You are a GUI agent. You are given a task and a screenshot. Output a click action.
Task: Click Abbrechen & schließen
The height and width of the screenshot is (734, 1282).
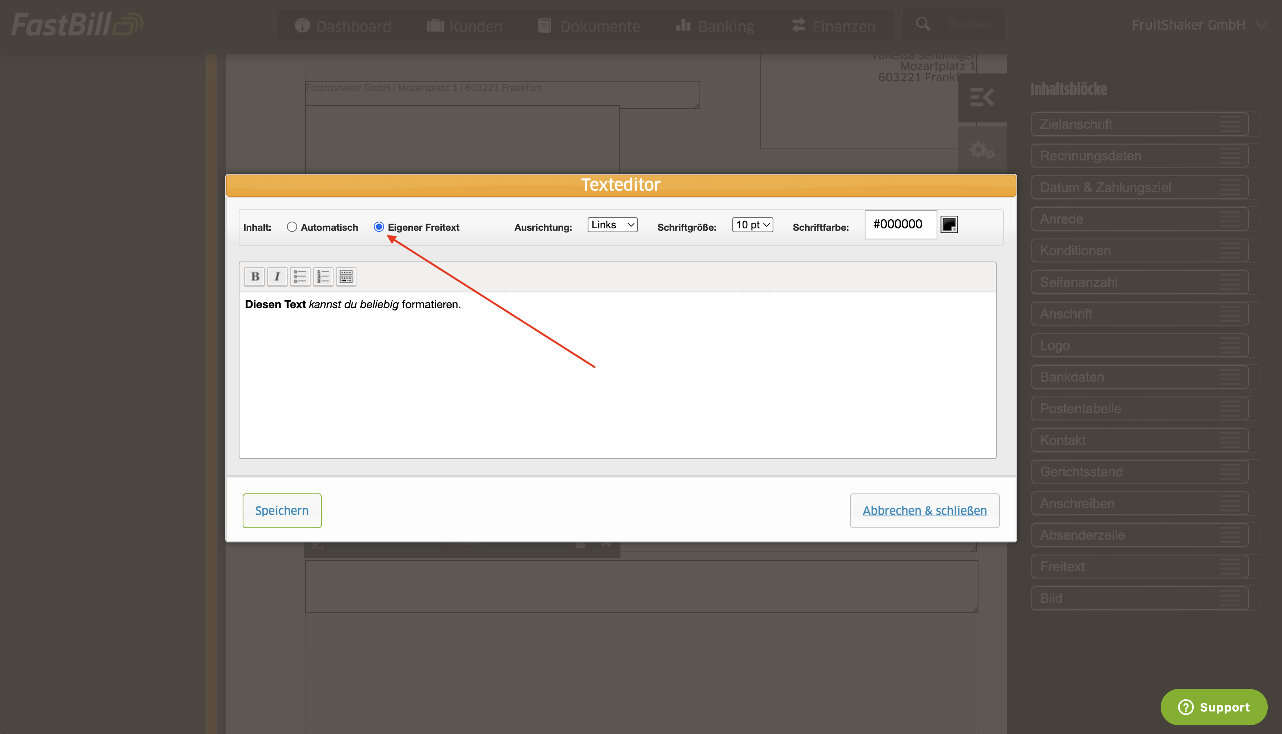pos(924,511)
